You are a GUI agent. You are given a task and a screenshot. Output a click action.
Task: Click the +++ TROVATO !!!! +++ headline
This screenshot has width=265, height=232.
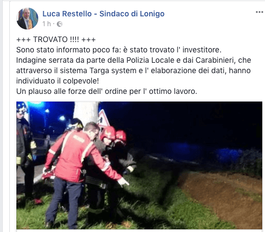(x=56, y=39)
